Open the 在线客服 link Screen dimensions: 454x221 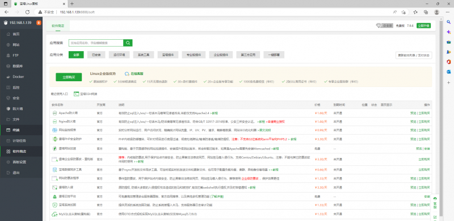[134, 74]
